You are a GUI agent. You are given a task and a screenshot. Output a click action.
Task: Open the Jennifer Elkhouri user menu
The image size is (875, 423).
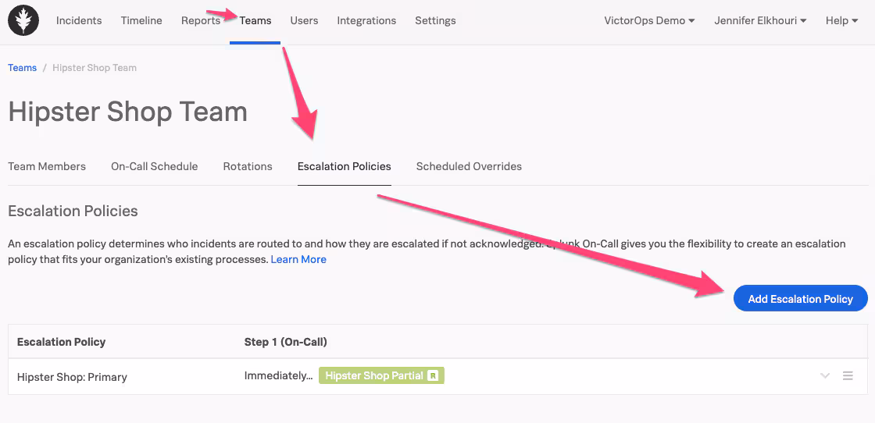760,21
